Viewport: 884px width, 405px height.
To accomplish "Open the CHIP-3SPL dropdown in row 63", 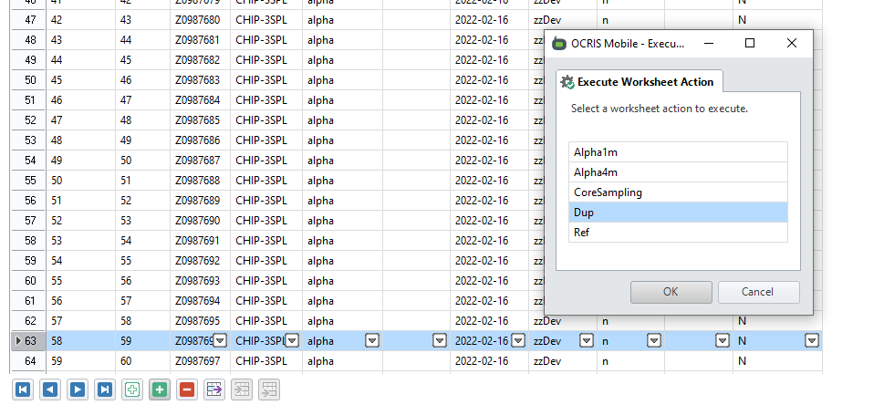I will (292, 341).
